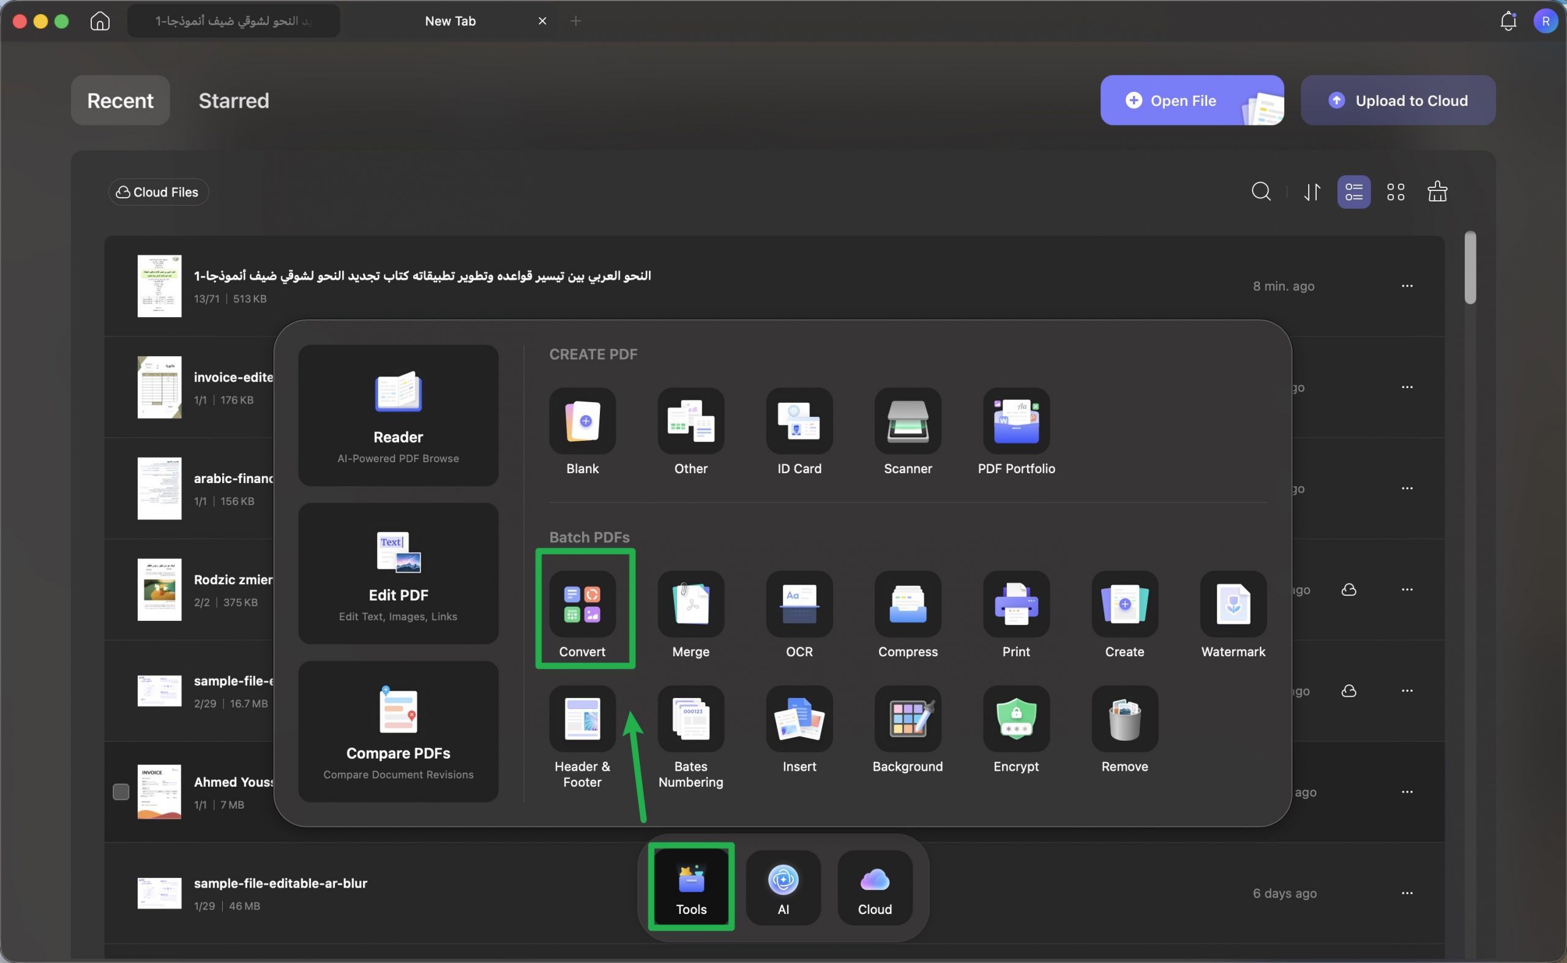Open notifications bell
The image size is (1567, 963).
click(1508, 21)
